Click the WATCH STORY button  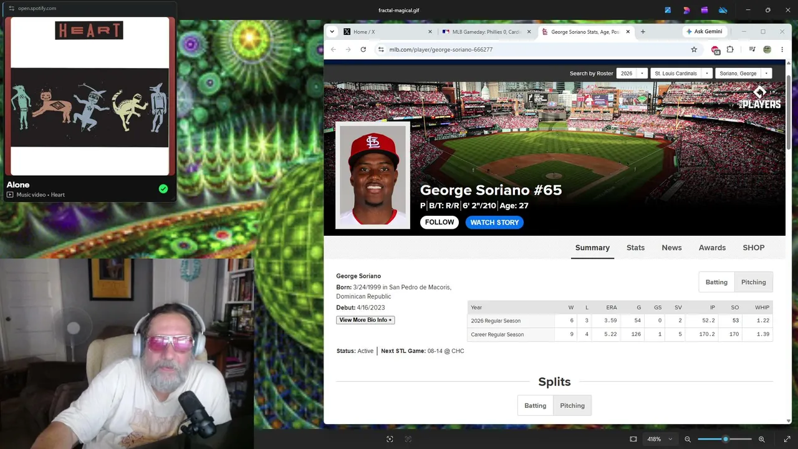494,222
